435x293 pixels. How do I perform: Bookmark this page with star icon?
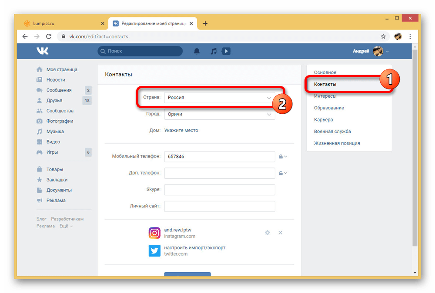(x=383, y=36)
